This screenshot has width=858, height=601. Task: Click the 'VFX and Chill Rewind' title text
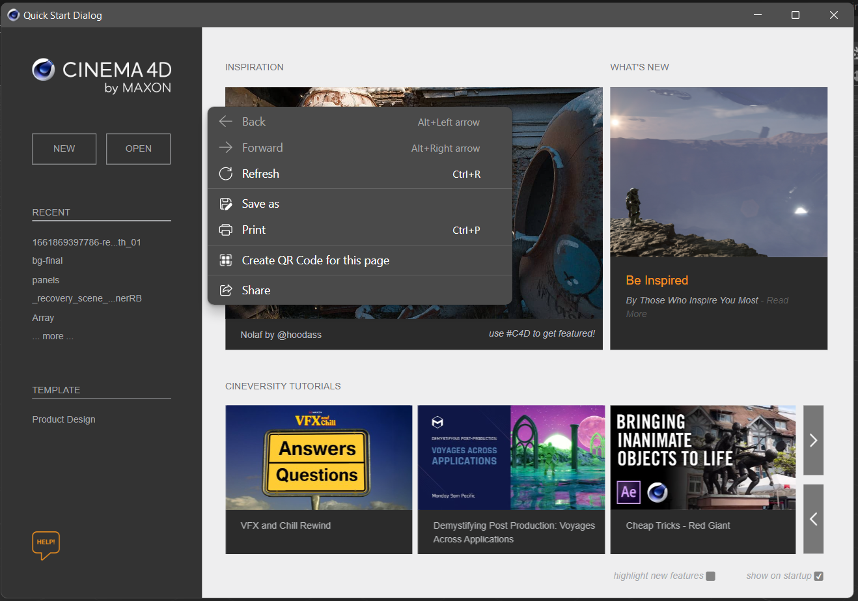(286, 525)
